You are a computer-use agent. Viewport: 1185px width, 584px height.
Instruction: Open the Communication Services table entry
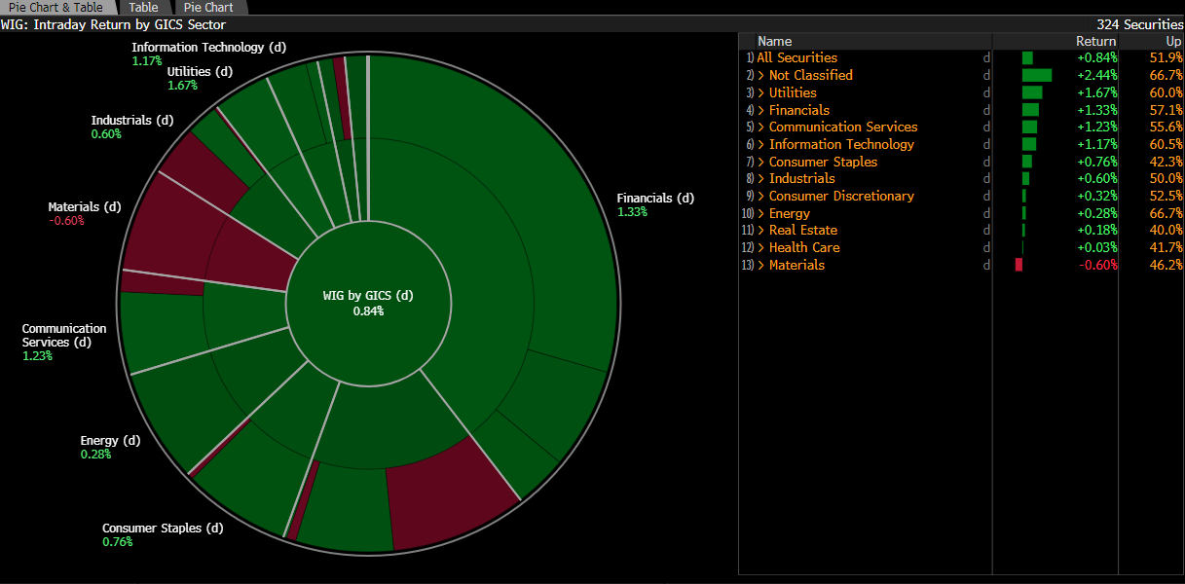click(x=842, y=127)
